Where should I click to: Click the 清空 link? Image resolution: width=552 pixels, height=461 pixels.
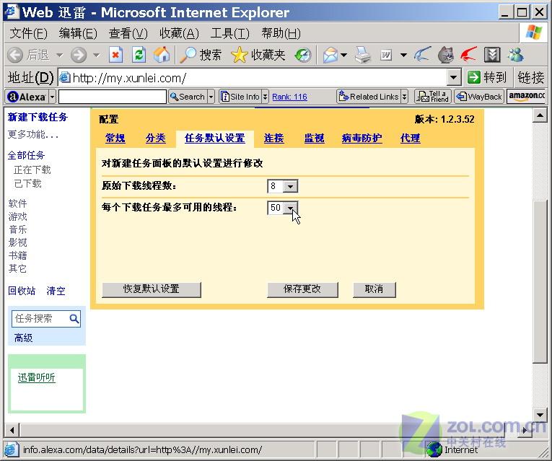pyautogui.click(x=56, y=291)
